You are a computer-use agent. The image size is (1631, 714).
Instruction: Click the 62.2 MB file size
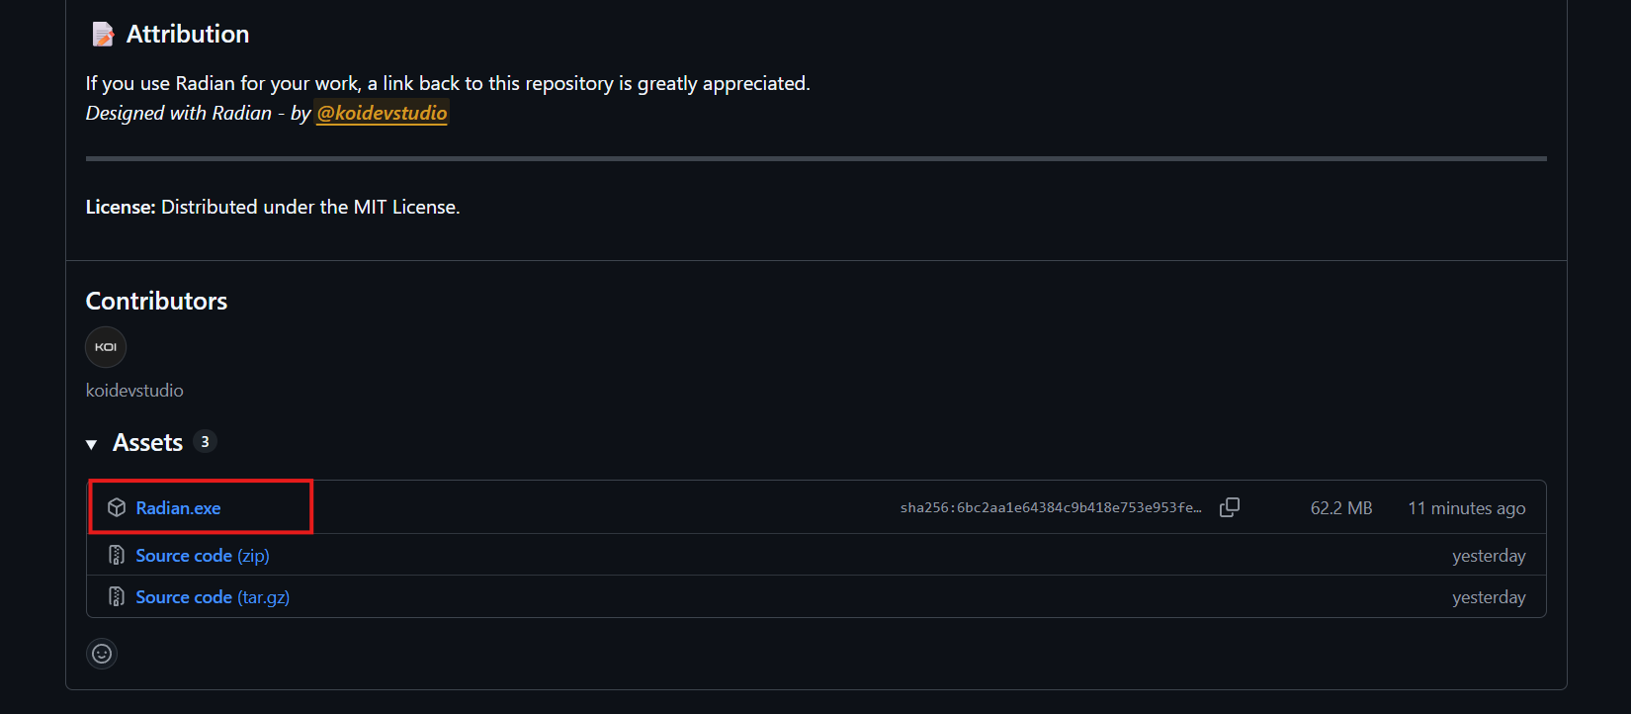pos(1340,508)
